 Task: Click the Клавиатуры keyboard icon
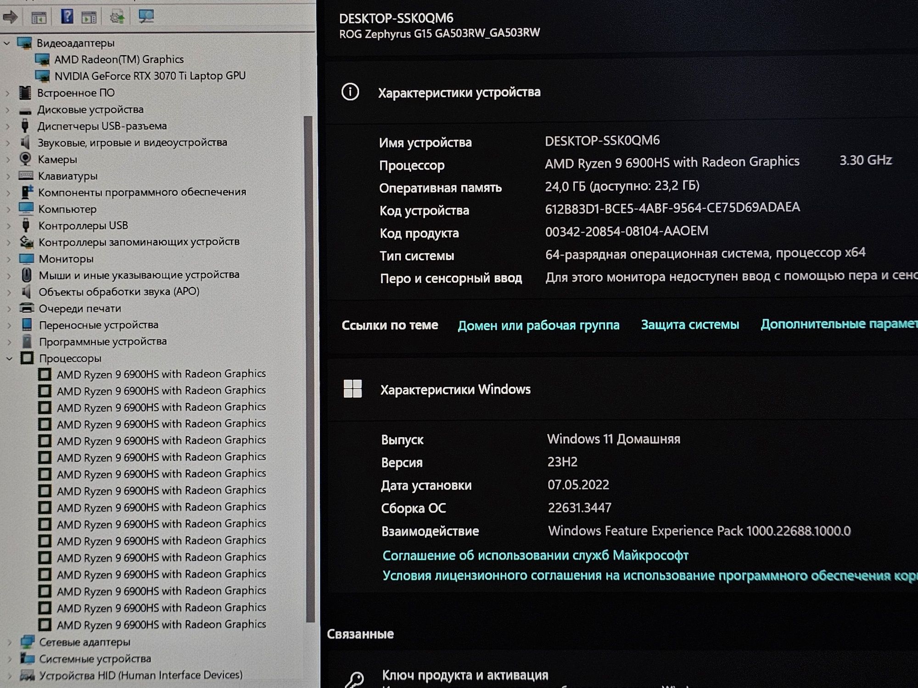point(26,176)
